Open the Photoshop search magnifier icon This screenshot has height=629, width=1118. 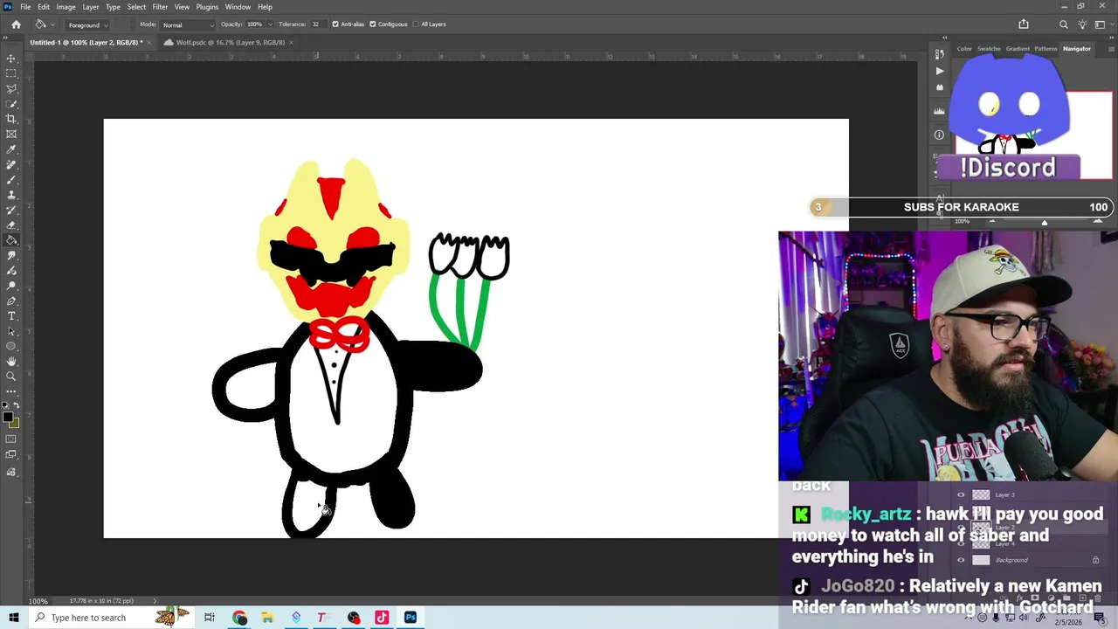point(1063,24)
